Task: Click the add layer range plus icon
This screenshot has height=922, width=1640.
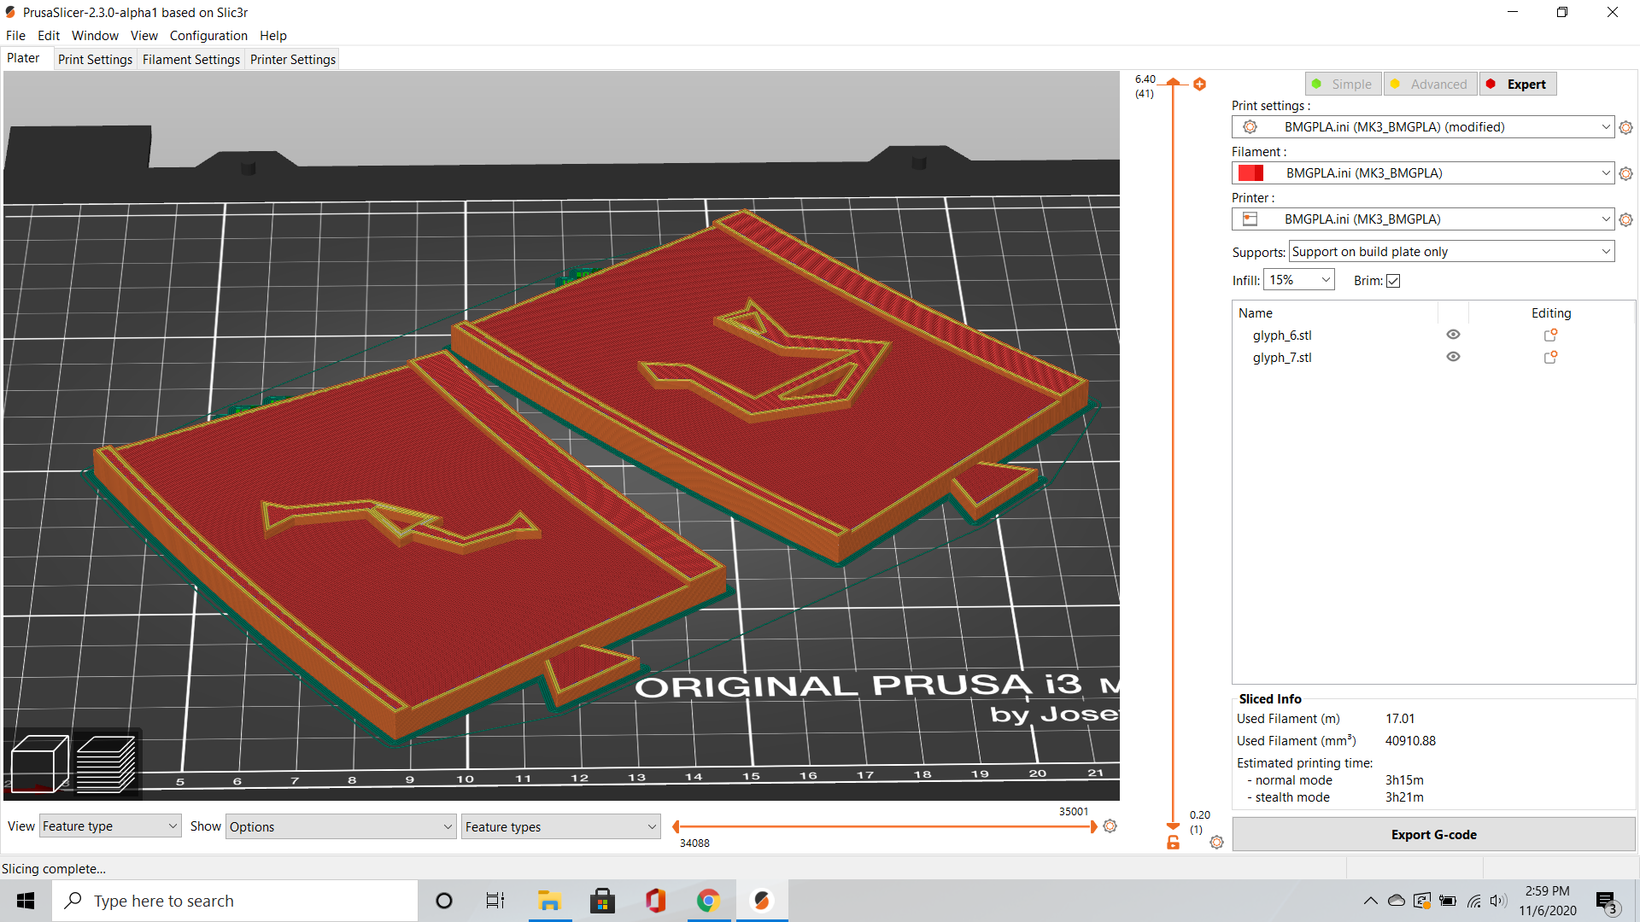Action: point(1200,84)
